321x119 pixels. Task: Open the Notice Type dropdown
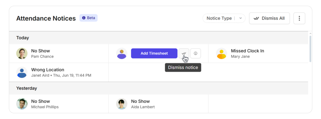pos(224,18)
